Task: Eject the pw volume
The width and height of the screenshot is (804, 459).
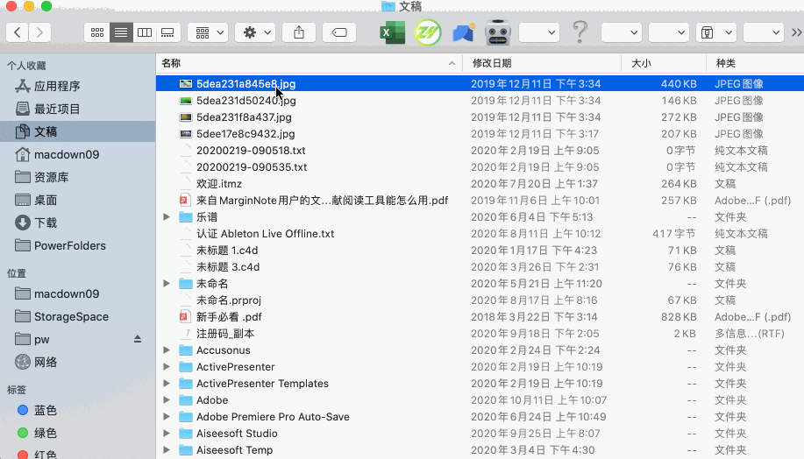Action: (x=138, y=339)
